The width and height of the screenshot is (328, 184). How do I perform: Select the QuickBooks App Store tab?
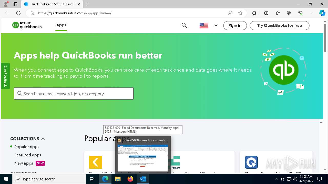tap(52, 4)
